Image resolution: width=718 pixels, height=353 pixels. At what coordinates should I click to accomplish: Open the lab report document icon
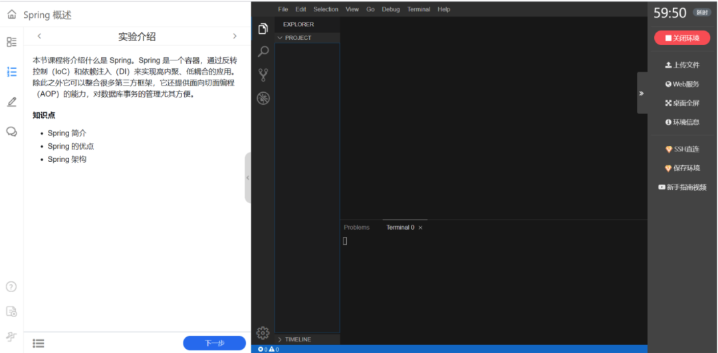[x=11, y=312]
